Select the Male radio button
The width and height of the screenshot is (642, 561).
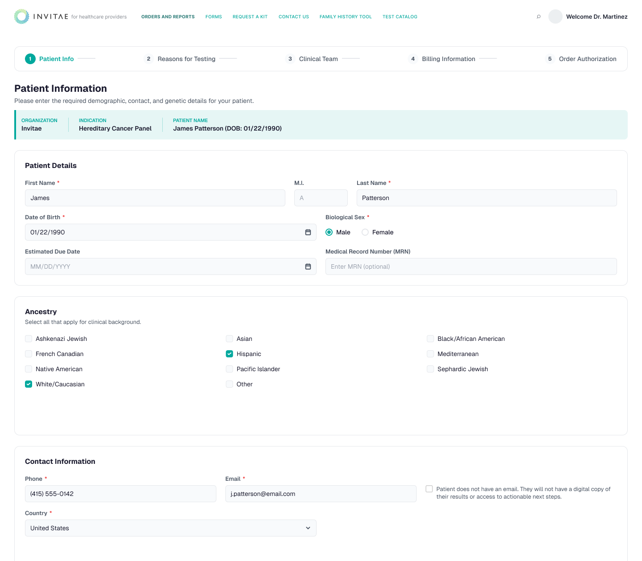(x=329, y=232)
